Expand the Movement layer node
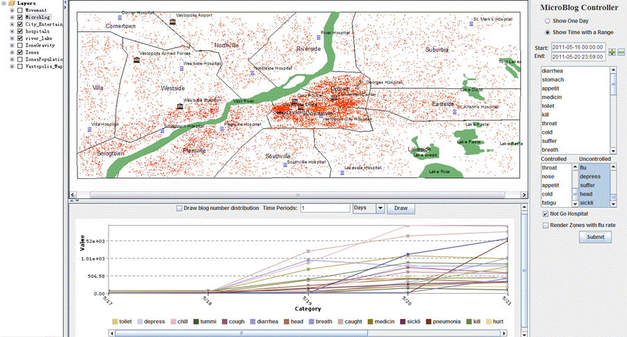This screenshot has width=627, height=337. pyautogui.click(x=12, y=10)
